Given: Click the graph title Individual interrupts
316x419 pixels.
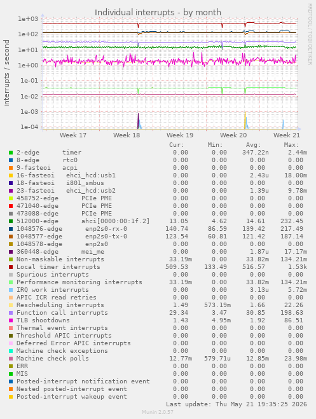Looking at the screenshot, I should [158, 13].
